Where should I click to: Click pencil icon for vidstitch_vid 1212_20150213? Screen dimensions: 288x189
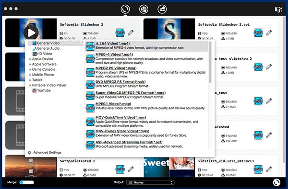click(x=269, y=169)
